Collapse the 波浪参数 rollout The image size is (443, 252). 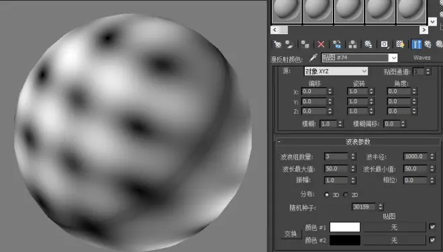pyautogui.click(x=279, y=141)
